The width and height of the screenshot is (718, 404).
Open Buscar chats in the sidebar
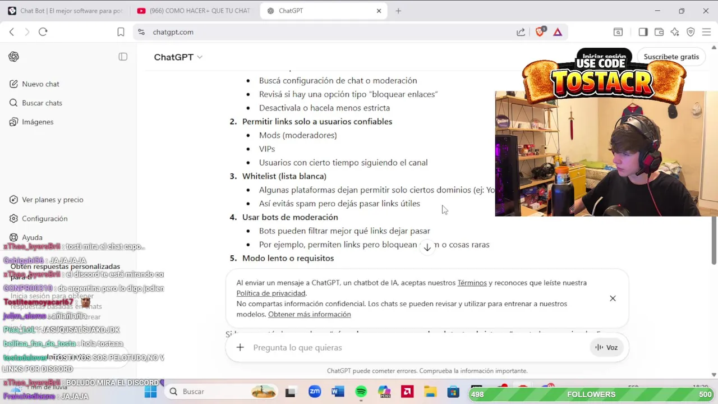click(36, 103)
